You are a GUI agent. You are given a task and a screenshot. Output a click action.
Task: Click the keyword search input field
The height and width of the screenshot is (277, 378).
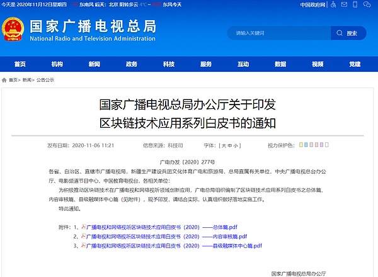point(277,33)
